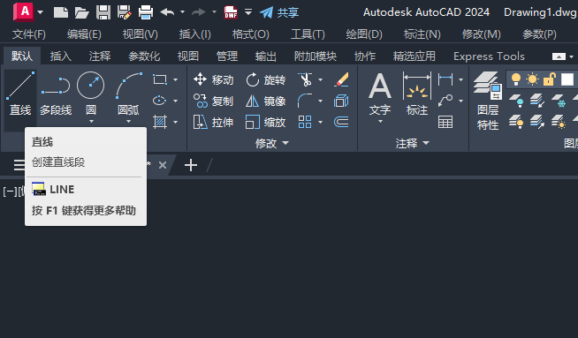The height and width of the screenshot is (338, 578).
Task: Insert a Table using the table icon
Action: click(x=445, y=122)
